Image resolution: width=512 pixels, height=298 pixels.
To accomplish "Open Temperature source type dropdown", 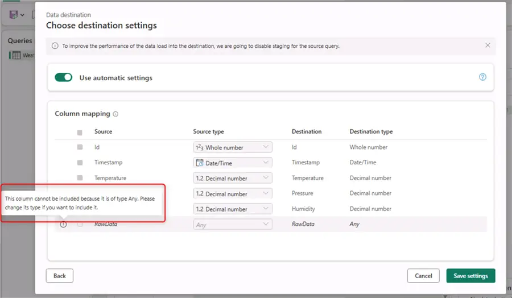I will point(233,178).
